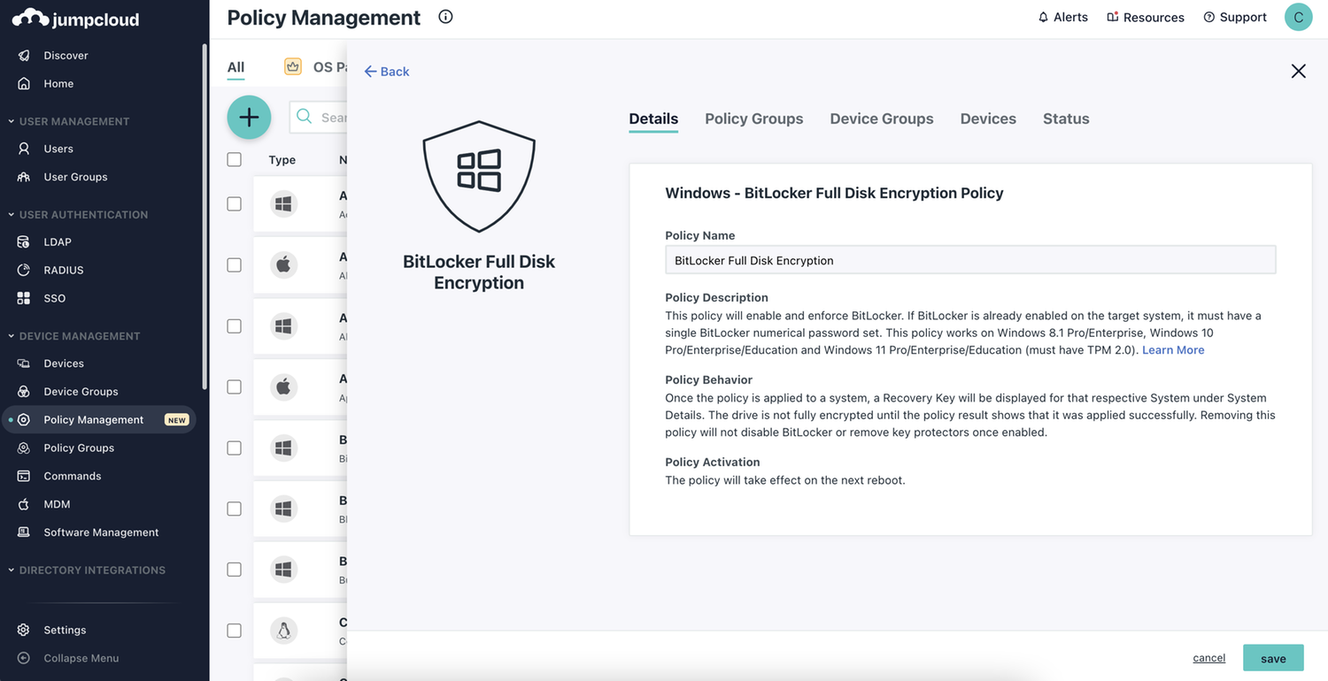
Task: Switch to the Policy Groups tab
Action: coord(754,119)
